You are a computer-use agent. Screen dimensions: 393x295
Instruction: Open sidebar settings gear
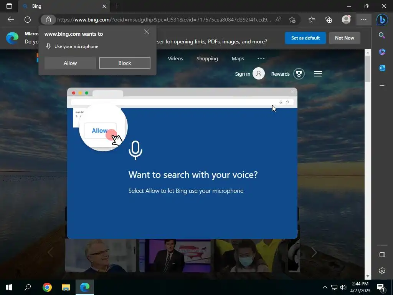(x=382, y=271)
